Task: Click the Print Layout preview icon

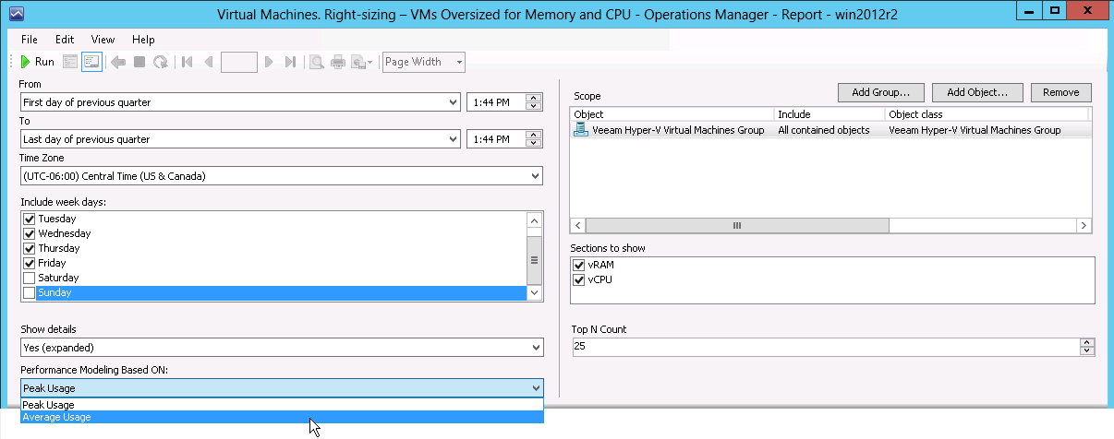Action: tap(316, 62)
